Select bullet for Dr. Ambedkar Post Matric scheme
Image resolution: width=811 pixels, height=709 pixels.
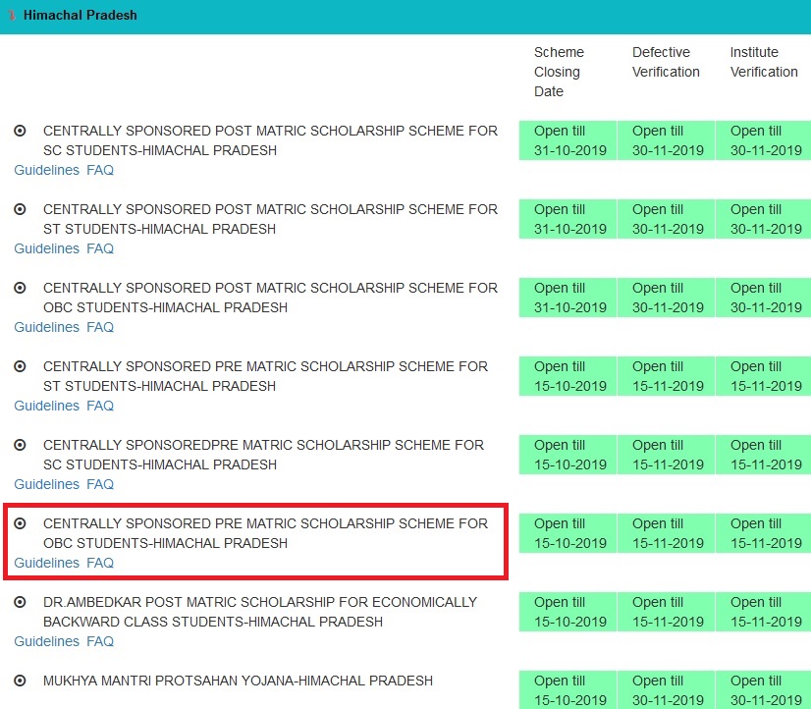20,603
